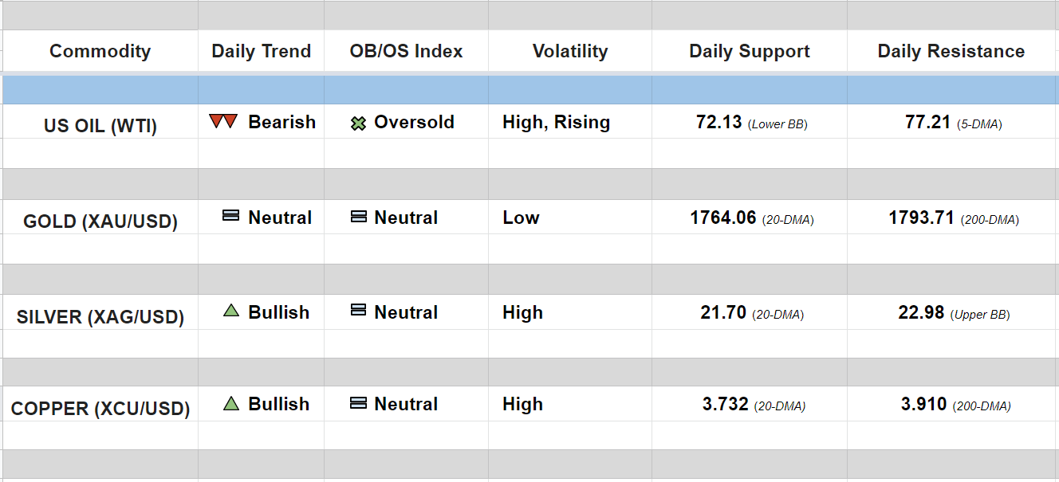This screenshot has height=482, width=1059.
Task: Click the Volatility column header
Action: tap(569, 51)
